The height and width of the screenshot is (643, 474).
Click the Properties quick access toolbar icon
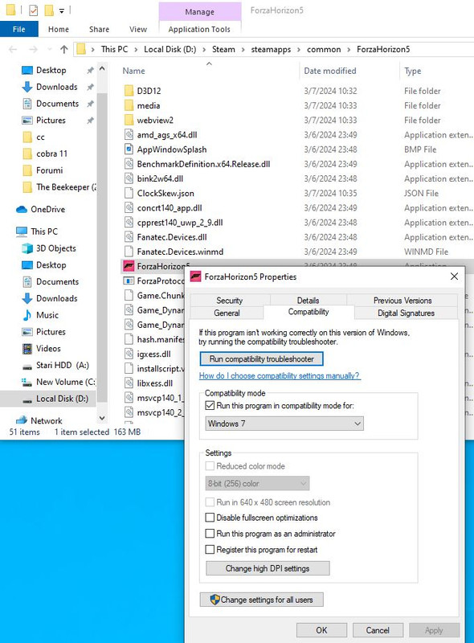click(x=33, y=10)
